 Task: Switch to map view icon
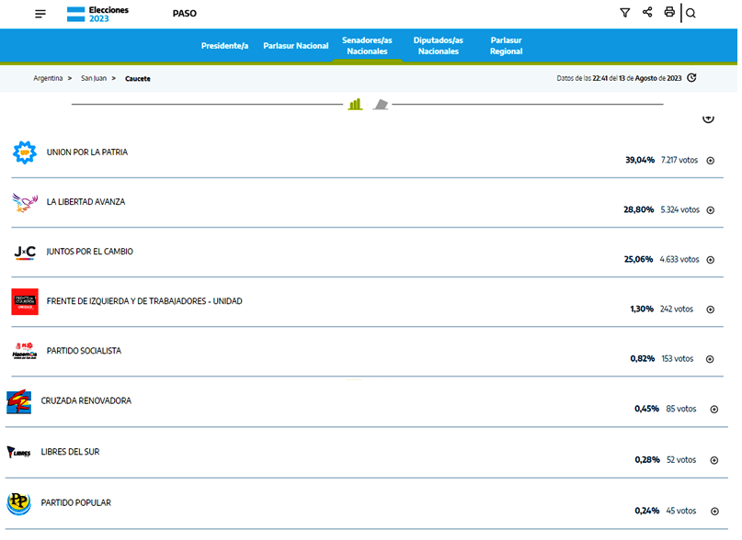380,105
